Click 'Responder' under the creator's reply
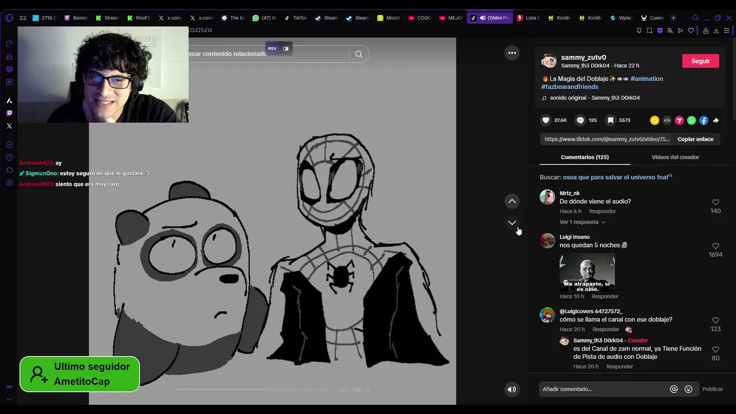736x414 pixels. 619,367
